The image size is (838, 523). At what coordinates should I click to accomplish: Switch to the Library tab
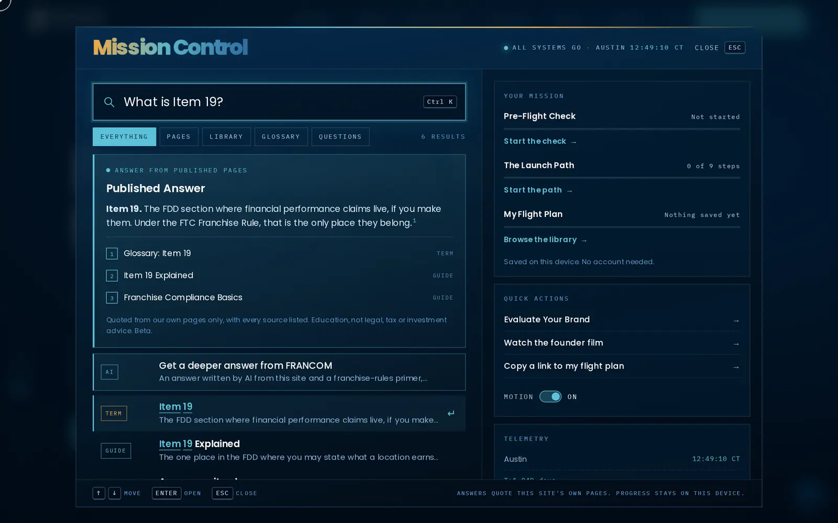click(226, 137)
